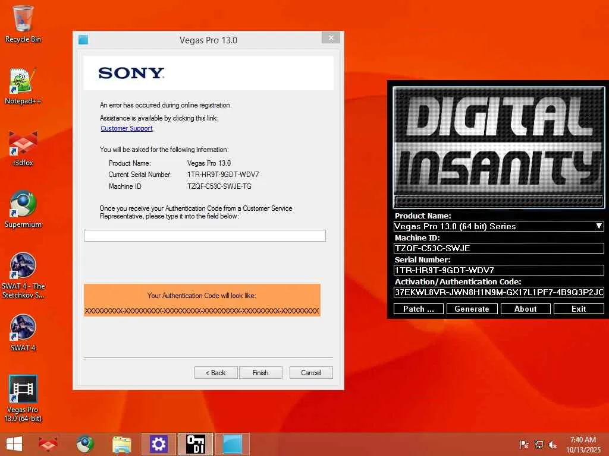The image size is (609, 456).
Task: Click the Exit button in keygen
Action: [x=579, y=309]
